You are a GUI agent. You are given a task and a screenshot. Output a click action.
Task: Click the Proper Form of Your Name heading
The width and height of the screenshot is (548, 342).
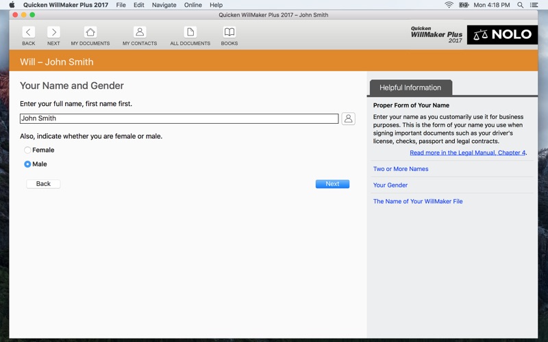click(x=411, y=105)
